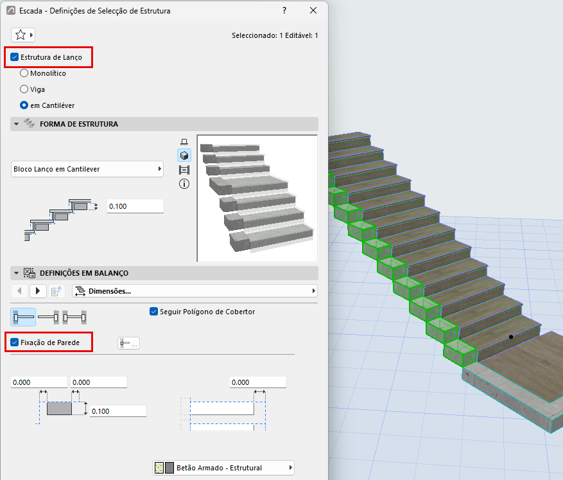
Task: Open wall fixing settings button
Action: [128, 344]
